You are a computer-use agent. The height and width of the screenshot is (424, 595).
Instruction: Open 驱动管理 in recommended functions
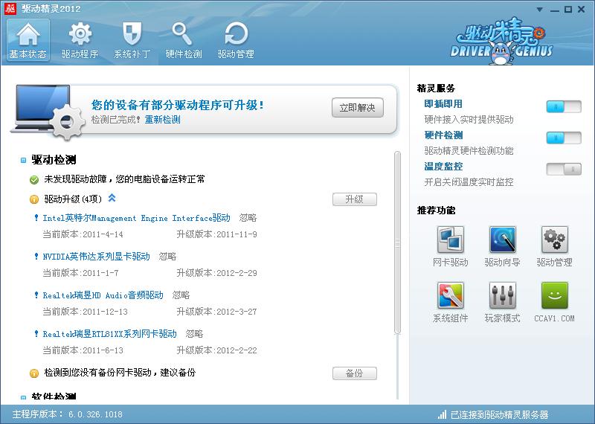point(554,240)
